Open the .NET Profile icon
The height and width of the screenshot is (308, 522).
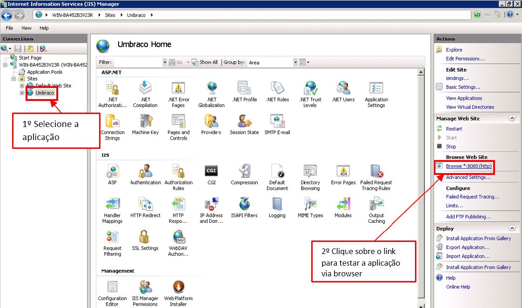pyautogui.click(x=244, y=92)
